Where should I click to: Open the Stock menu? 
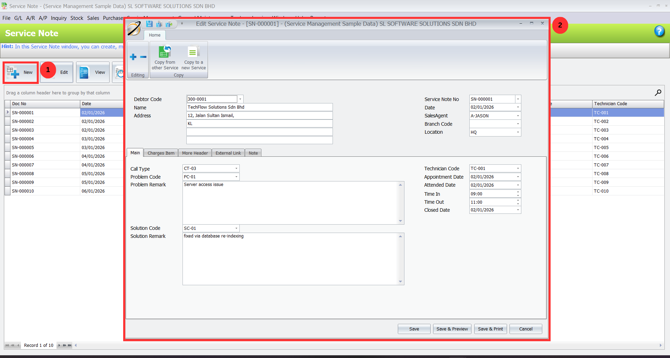[77, 18]
